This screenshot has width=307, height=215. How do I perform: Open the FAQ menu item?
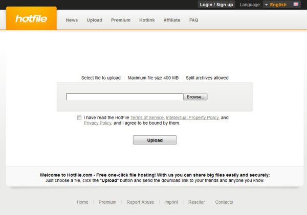[193, 20]
